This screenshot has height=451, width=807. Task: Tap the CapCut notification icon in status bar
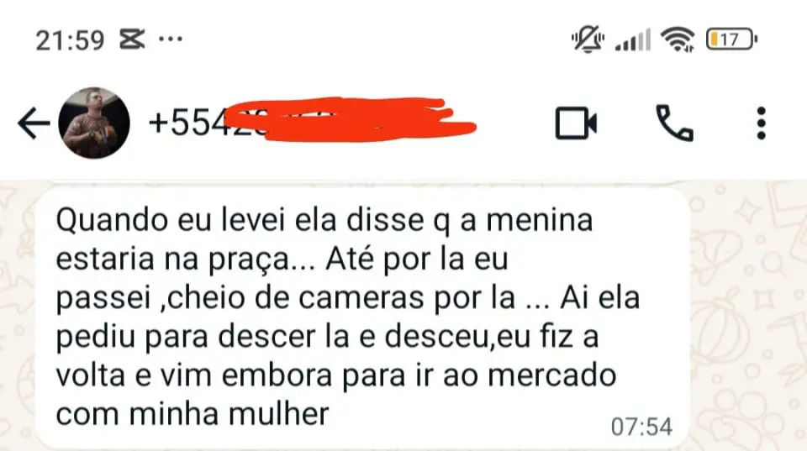[132, 39]
